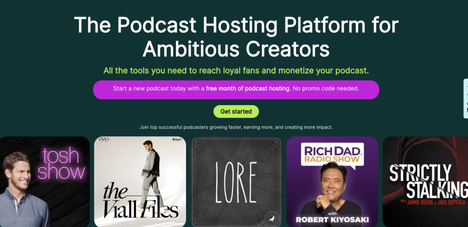This screenshot has height=227, width=468.
Task: Click the libsyn logo on Viall Files cover
Action: click(177, 140)
